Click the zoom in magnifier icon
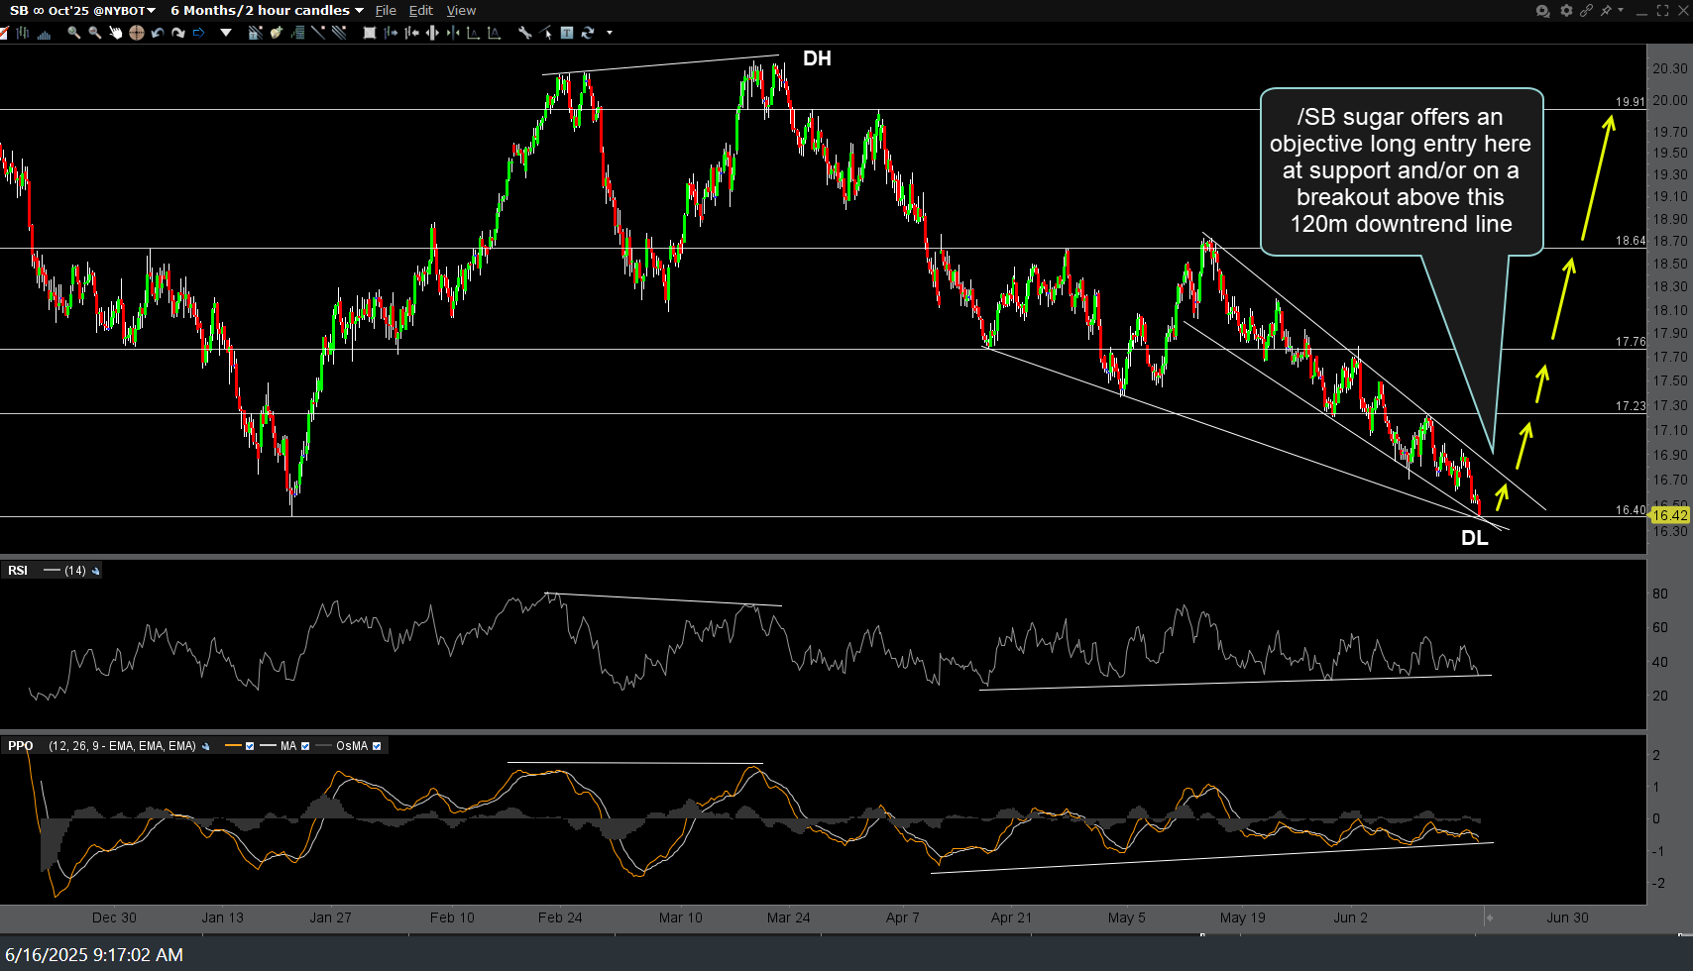The width and height of the screenshot is (1693, 971). coord(73,33)
